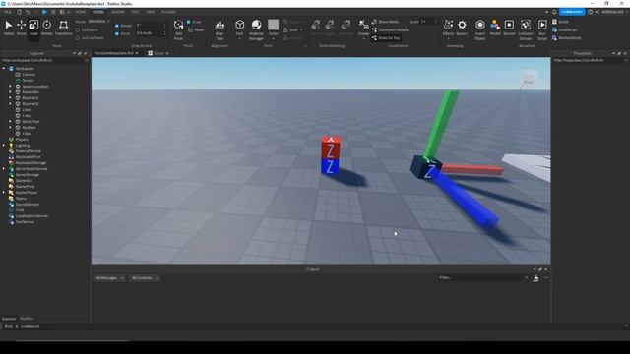Viewport: 630px width, 354px height.
Task: Click the Create constraint tool
Action: click(x=363, y=28)
